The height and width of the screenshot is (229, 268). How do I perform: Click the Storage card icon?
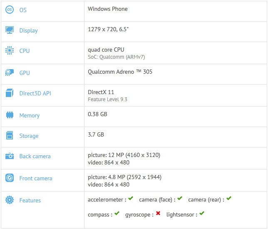tap(9, 136)
